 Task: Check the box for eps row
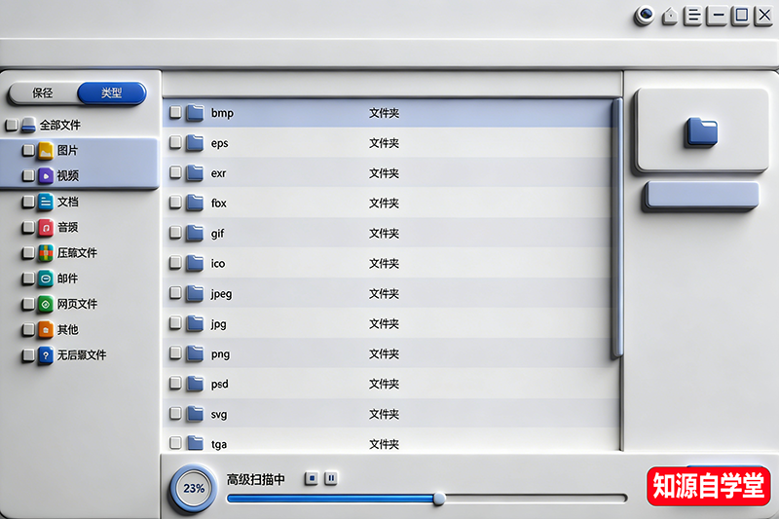[x=175, y=142]
